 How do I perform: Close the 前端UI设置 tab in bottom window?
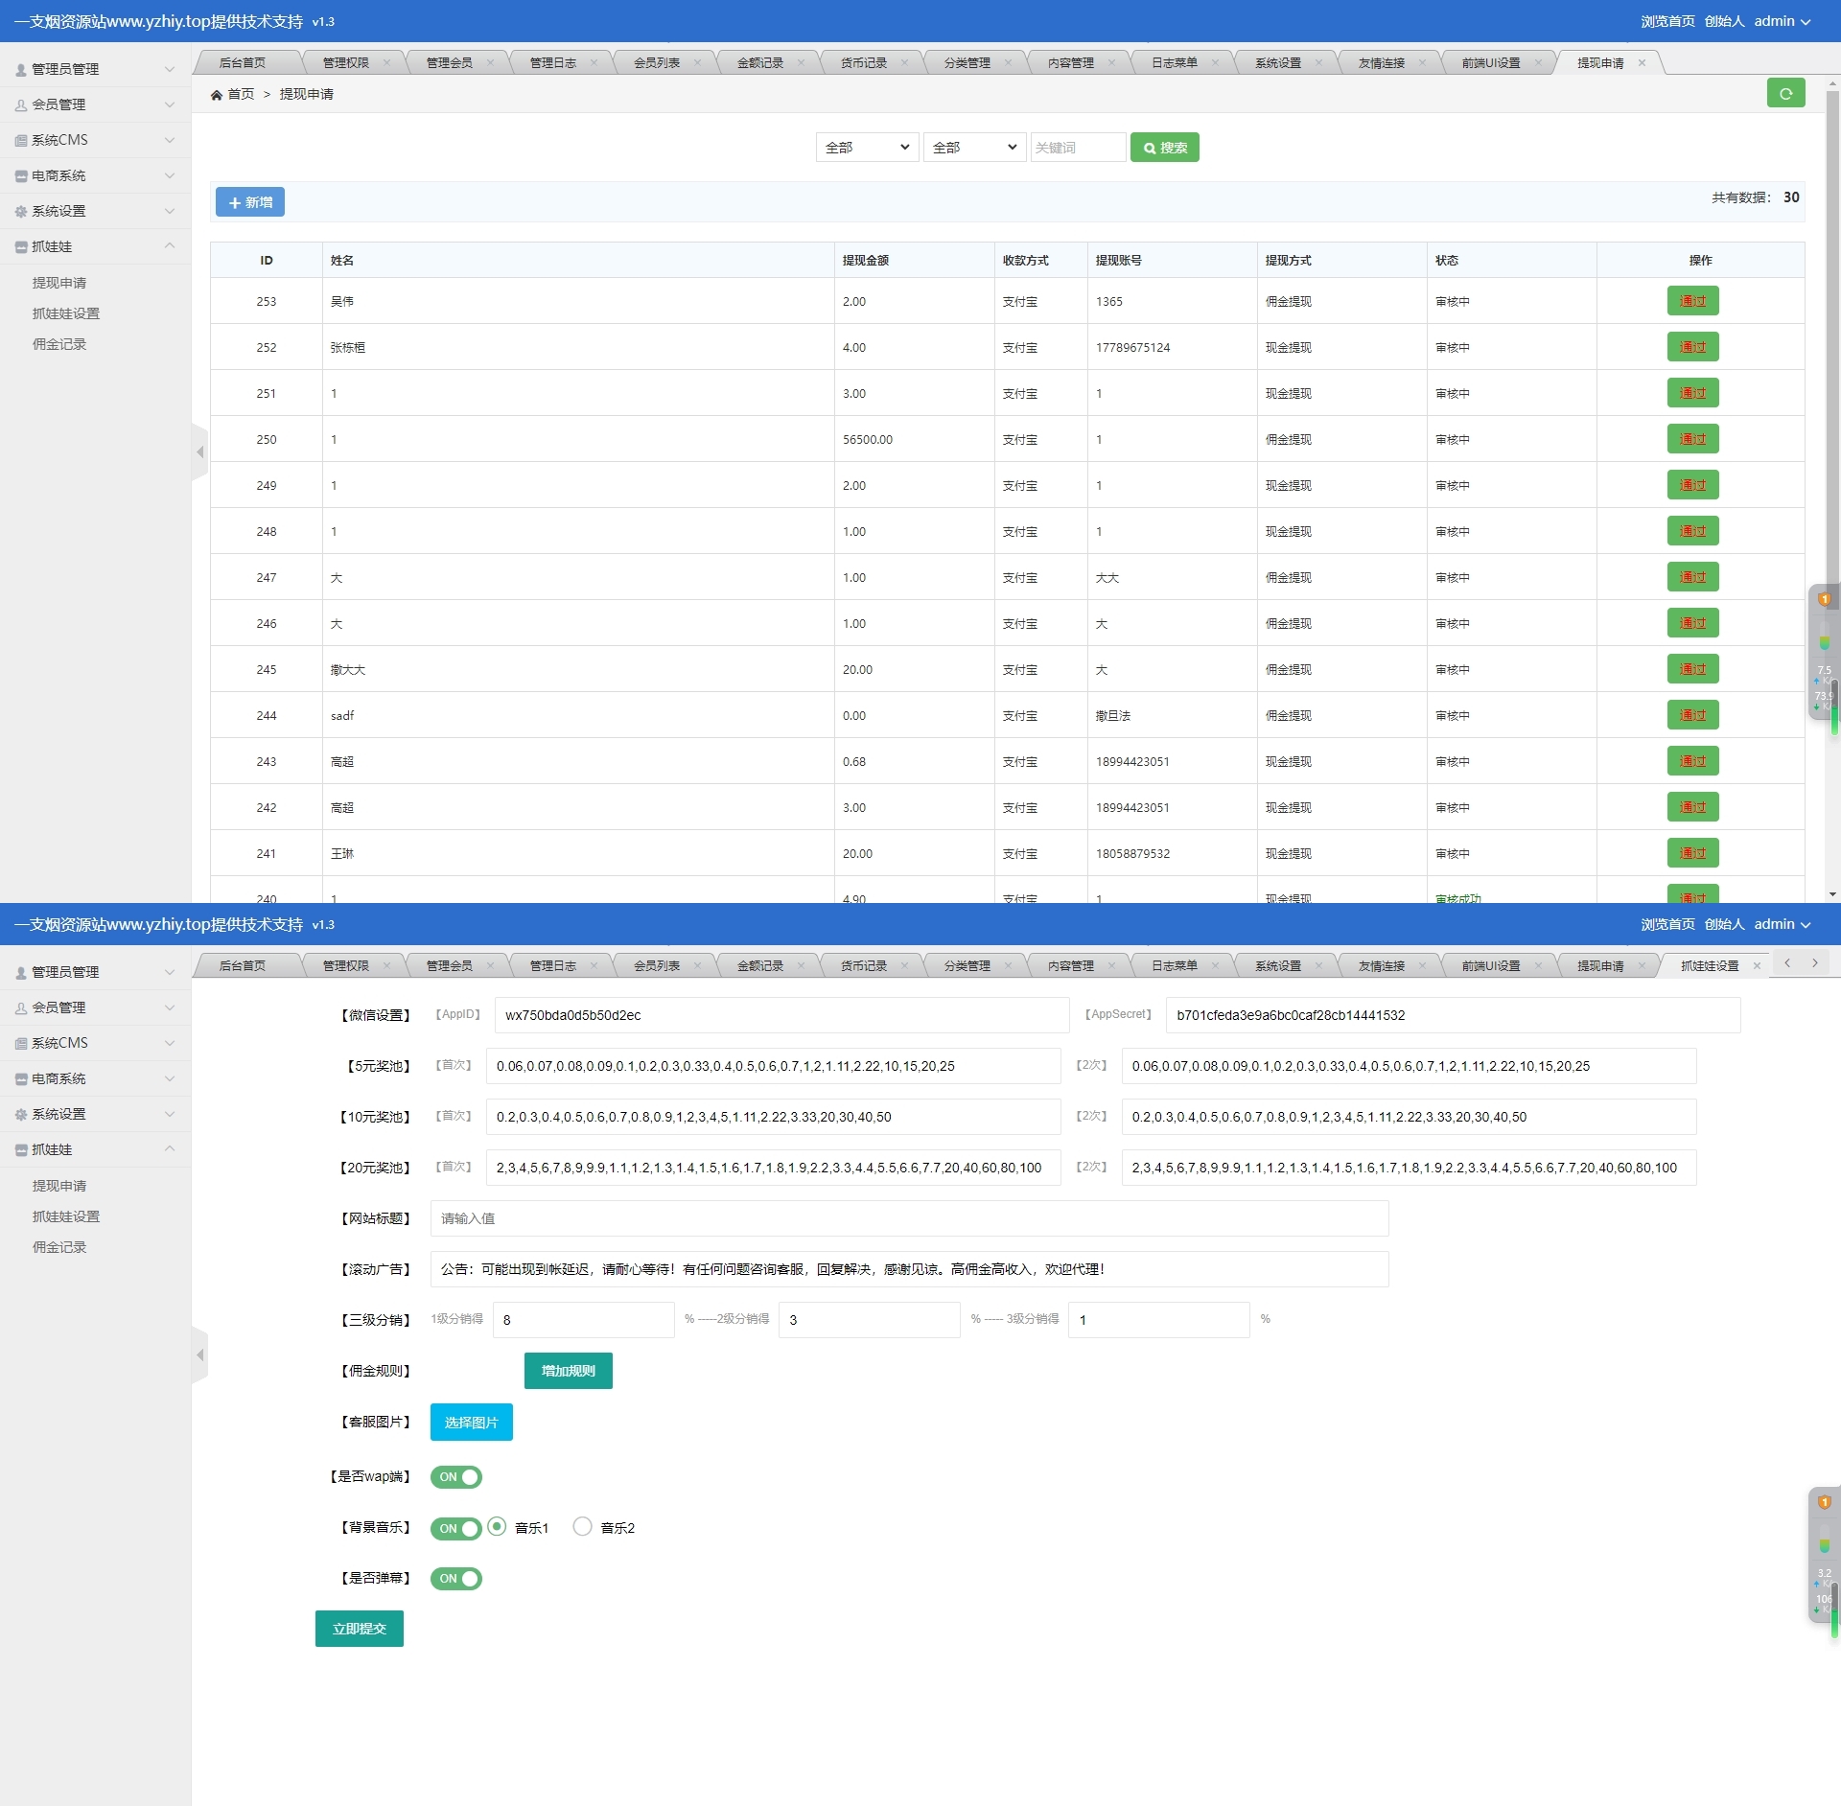(x=1538, y=965)
